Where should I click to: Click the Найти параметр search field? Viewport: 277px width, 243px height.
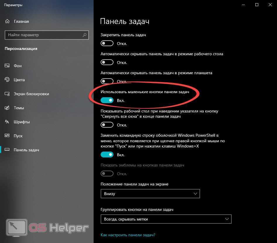click(47, 35)
